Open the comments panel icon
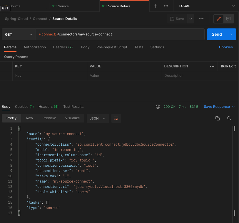 point(228,19)
